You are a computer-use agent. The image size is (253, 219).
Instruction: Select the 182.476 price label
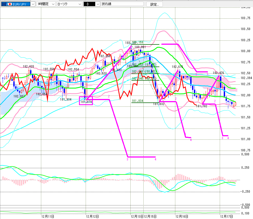coord(218,73)
